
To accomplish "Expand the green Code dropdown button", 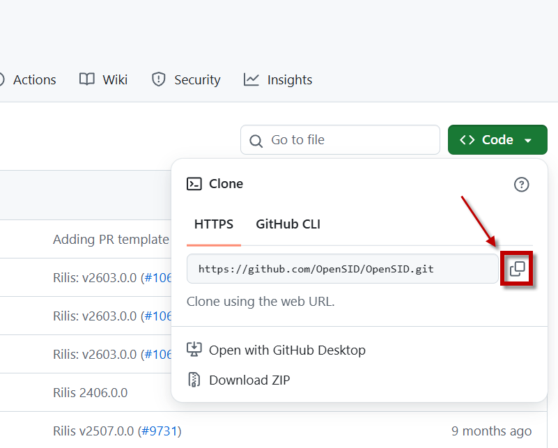I will coord(497,140).
